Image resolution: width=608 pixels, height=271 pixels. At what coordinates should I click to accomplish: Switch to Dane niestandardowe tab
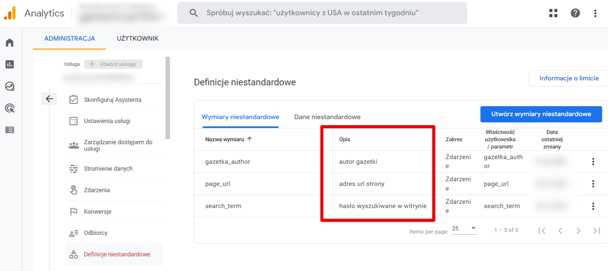[x=327, y=117]
